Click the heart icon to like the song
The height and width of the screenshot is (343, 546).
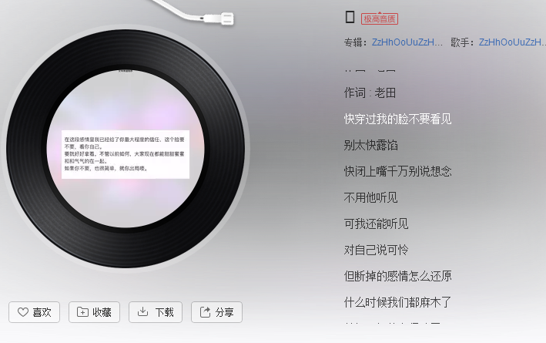pos(23,312)
